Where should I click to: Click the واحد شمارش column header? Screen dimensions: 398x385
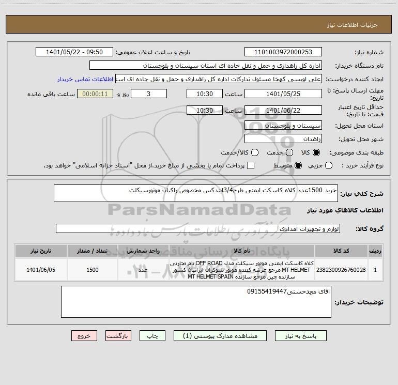pos(143,251)
